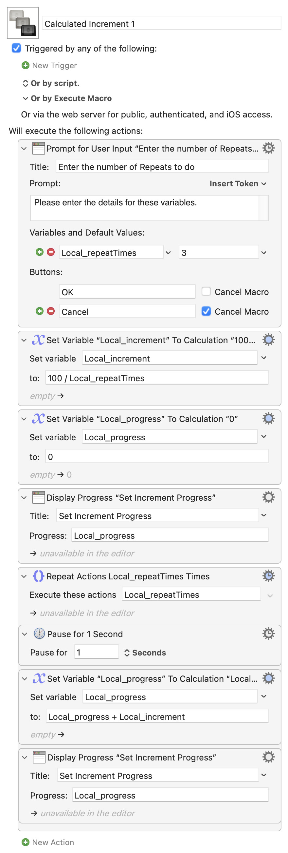Uncheck Cancel Macro for the Cancel button
The image size is (288, 853).
pos(206,311)
